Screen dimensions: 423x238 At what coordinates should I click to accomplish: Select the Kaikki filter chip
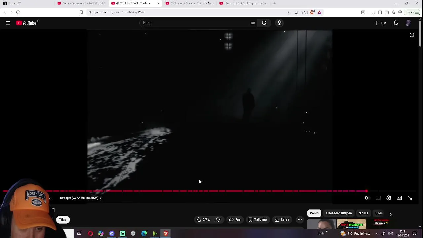[x=314, y=213]
